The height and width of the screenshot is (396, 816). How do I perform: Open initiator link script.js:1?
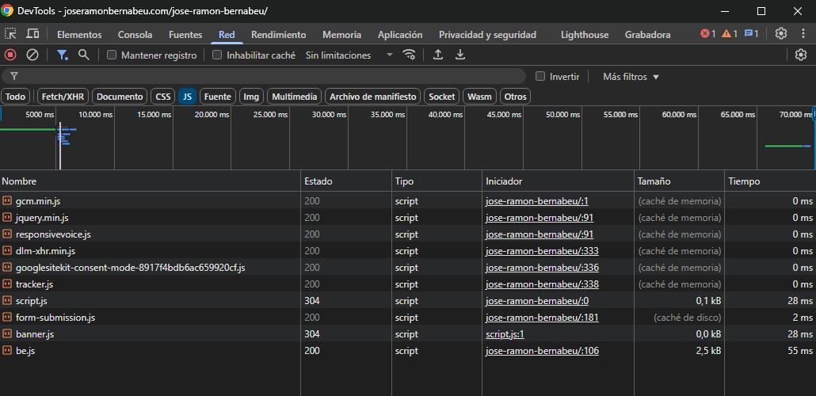click(505, 334)
